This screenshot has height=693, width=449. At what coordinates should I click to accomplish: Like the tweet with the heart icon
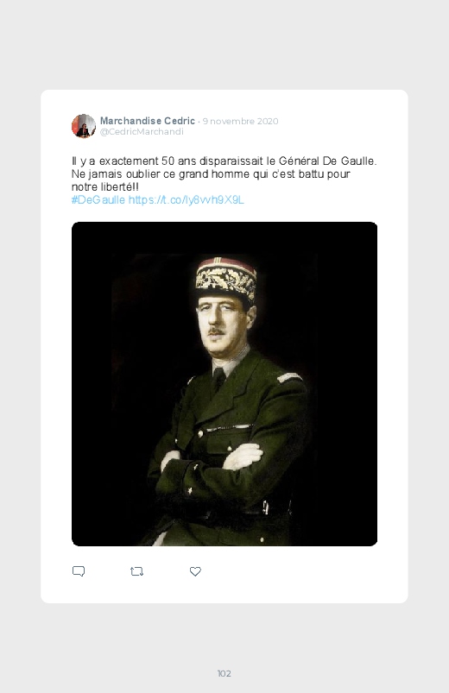coord(195,571)
